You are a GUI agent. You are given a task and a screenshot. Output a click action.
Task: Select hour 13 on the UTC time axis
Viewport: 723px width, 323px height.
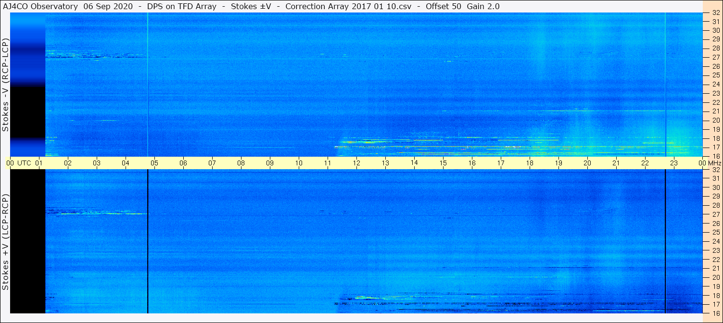385,163
